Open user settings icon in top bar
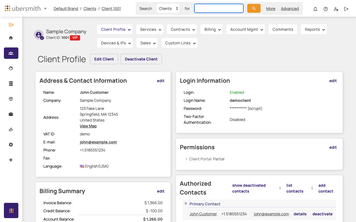This screenshot has width=356, height=222. [x=336, y=9]
